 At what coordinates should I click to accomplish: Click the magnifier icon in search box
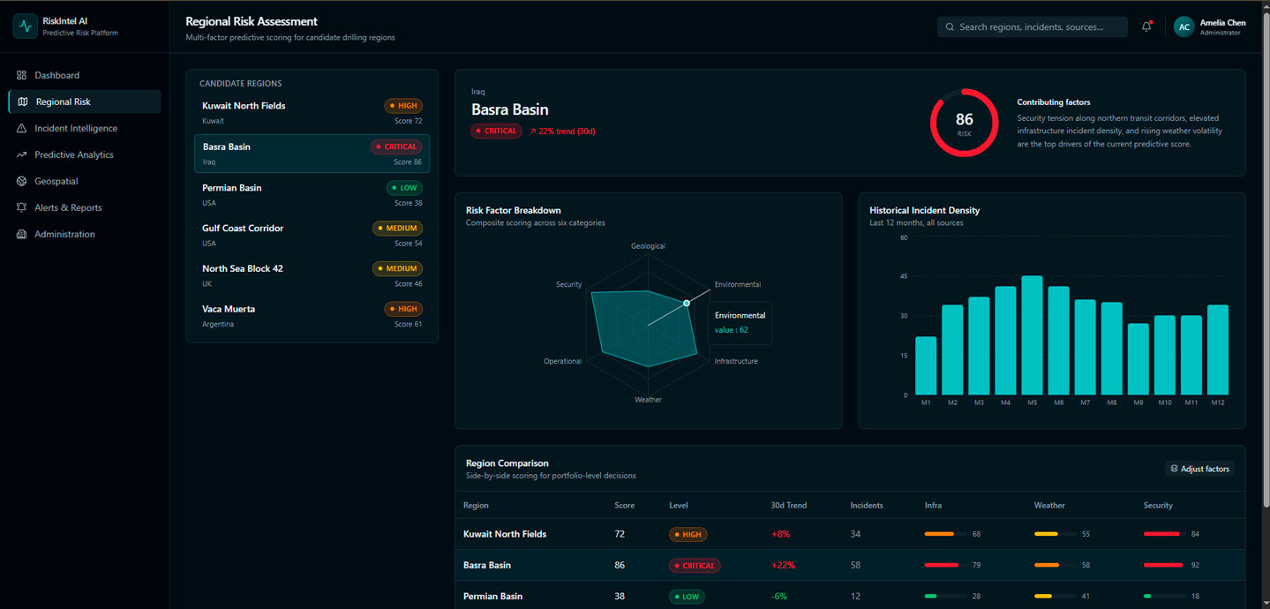pyautogui.click(x=950, y=27)
